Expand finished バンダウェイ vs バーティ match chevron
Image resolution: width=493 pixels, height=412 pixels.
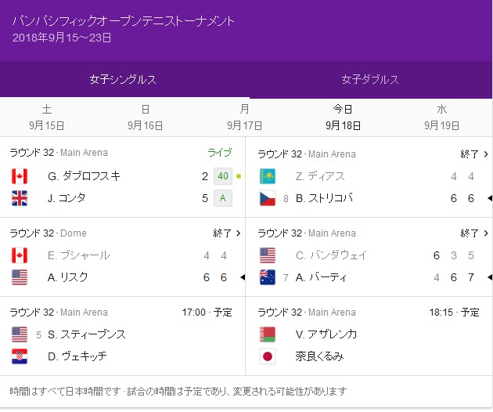click(483, 233)
